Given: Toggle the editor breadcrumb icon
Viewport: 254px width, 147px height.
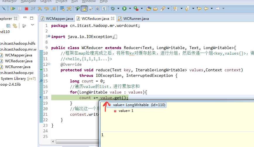Looking at the screenshot, I should 78,8.
